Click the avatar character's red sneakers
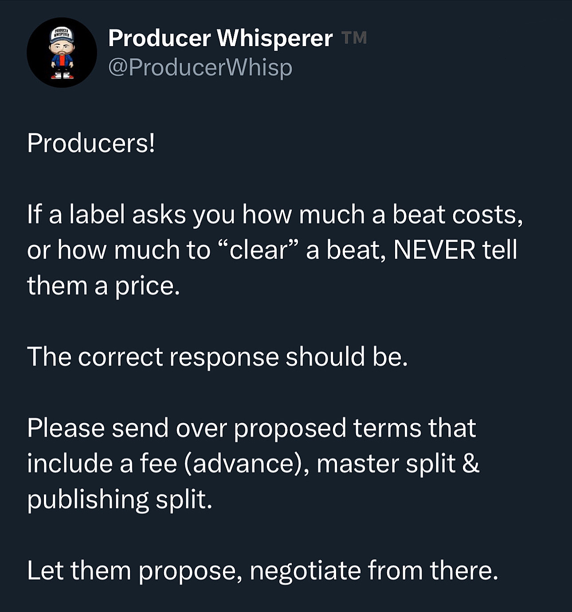This screenshot has height=612, width=572. click(x=62, y=76)
